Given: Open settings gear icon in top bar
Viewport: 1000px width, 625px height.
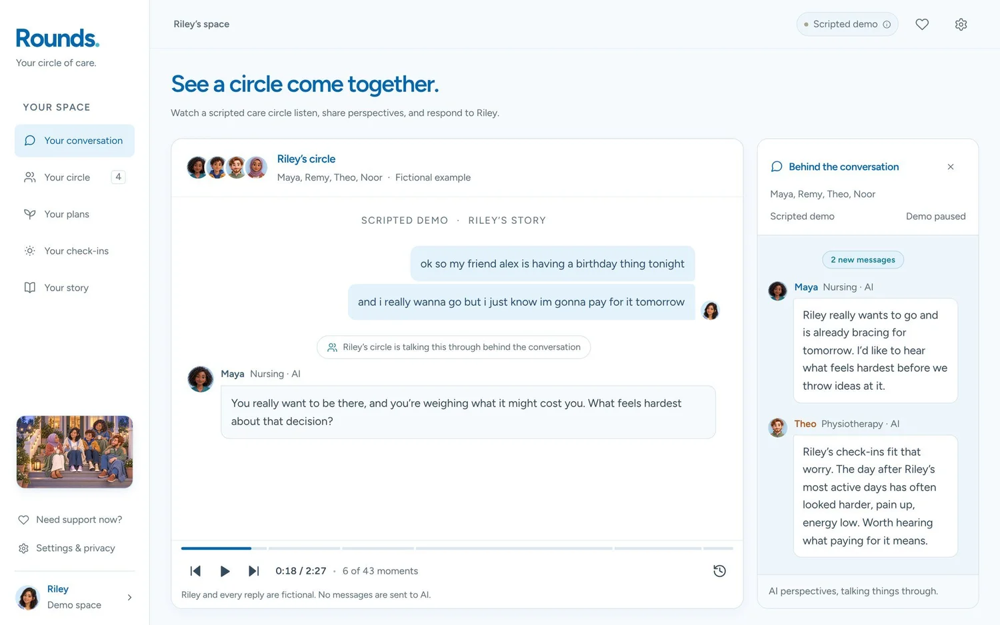Looking at the screenshot, I should coord(961,24).
